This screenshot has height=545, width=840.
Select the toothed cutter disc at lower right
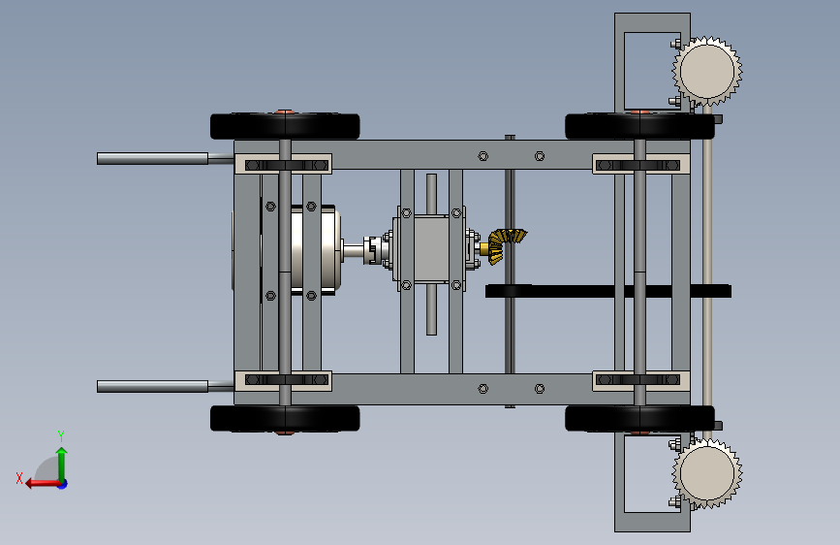[x=707, y=473]
